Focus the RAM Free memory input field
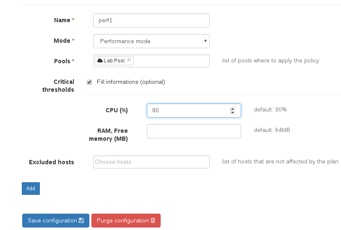341x230 pixels. click(x=194, y=131)
